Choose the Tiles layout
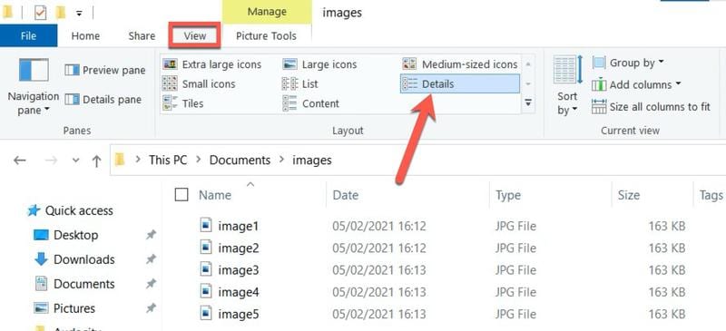 pos(183,103)
